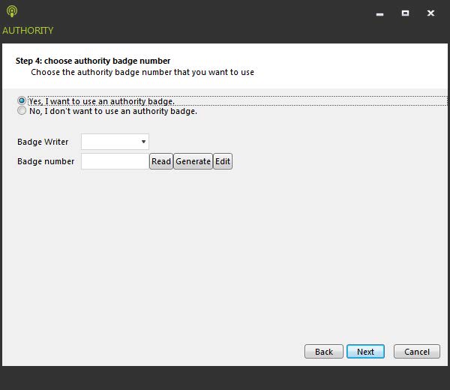Click the green antenna application icon

(x=10, y=12)
